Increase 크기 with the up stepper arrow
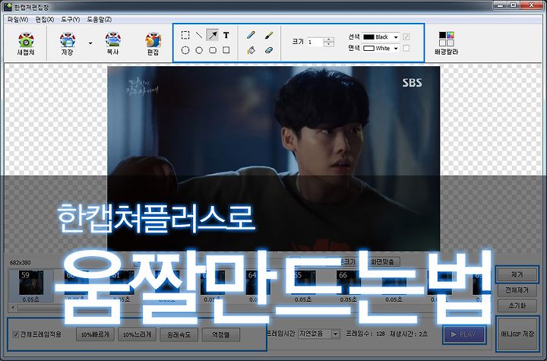 329,40
